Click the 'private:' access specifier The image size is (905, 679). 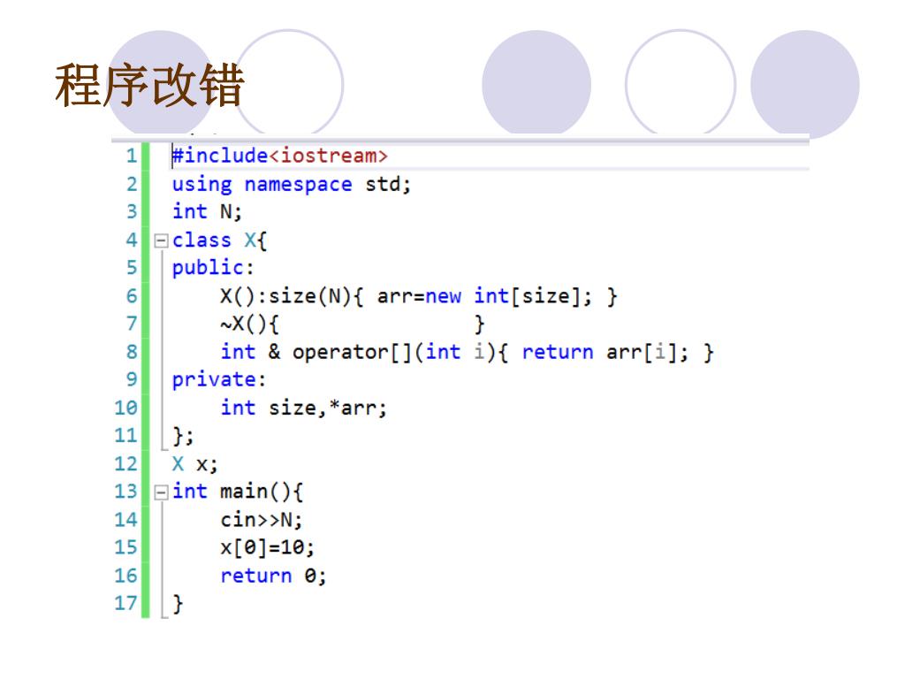(219, 380)
